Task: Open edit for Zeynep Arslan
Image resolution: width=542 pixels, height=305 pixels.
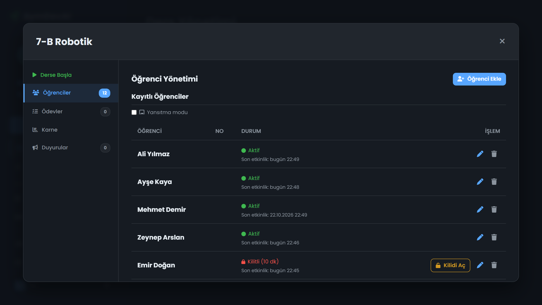Action: click(480, 237)
